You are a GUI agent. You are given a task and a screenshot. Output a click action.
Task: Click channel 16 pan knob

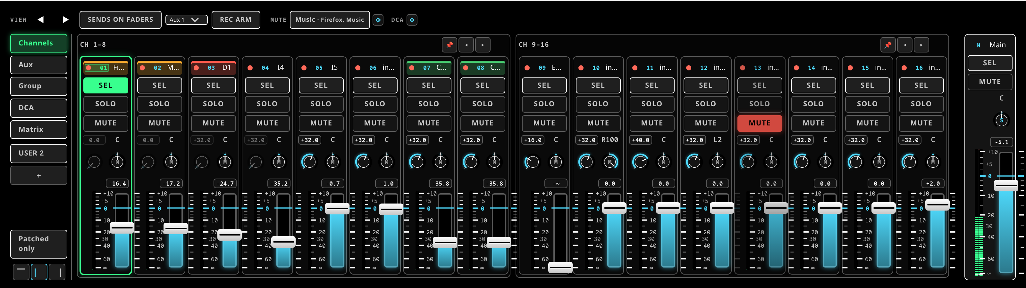pos(933,162)
